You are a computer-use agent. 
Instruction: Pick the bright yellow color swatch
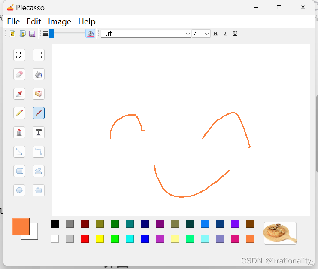[100, 239]
